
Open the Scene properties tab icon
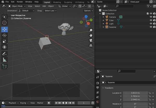point(97,97)
